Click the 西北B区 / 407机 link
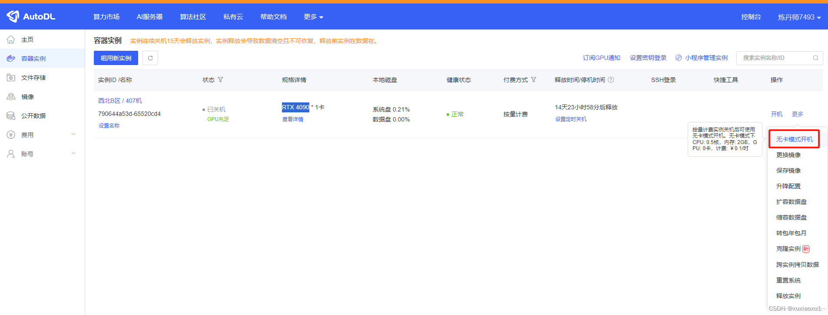Viewport: 828px width, 315px height. click(x=120, y=101)
